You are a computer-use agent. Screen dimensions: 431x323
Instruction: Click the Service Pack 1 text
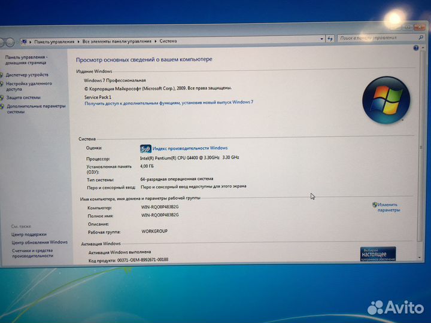tap(98, 97)
